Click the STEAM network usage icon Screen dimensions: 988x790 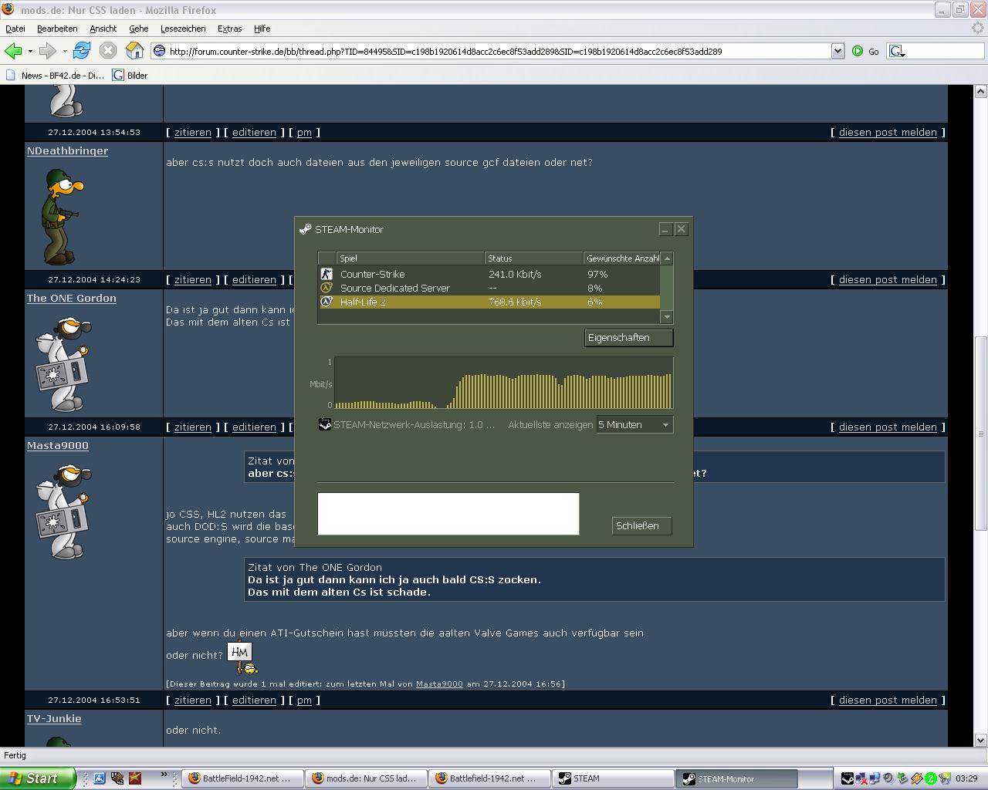click(x=325, y=424)
